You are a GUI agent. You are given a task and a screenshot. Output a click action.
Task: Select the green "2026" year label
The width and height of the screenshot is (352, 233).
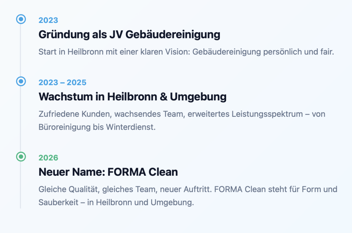click(x=48, y=158)
